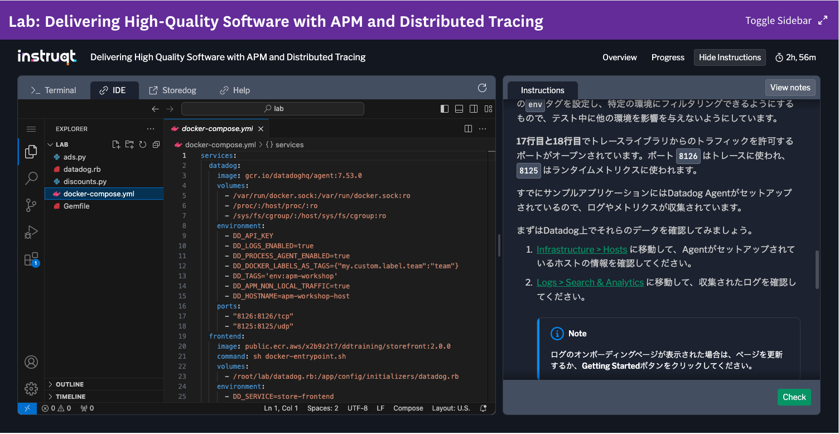
Task: Split the editor to the right
Action: [x=469, y=129]
